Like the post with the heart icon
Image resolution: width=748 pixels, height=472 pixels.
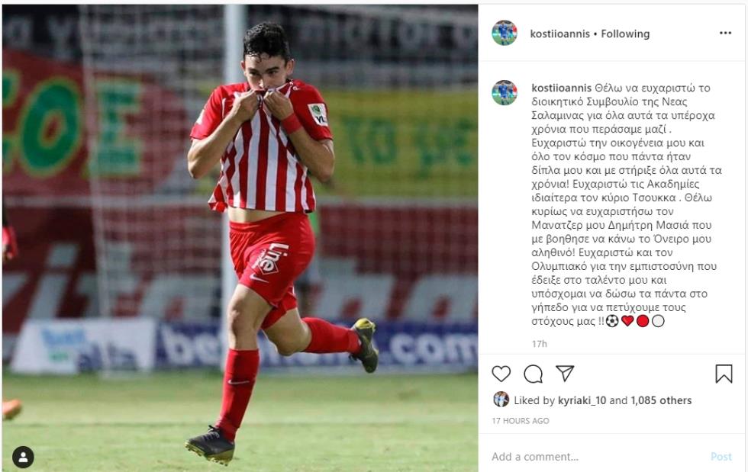click(501, 374)
